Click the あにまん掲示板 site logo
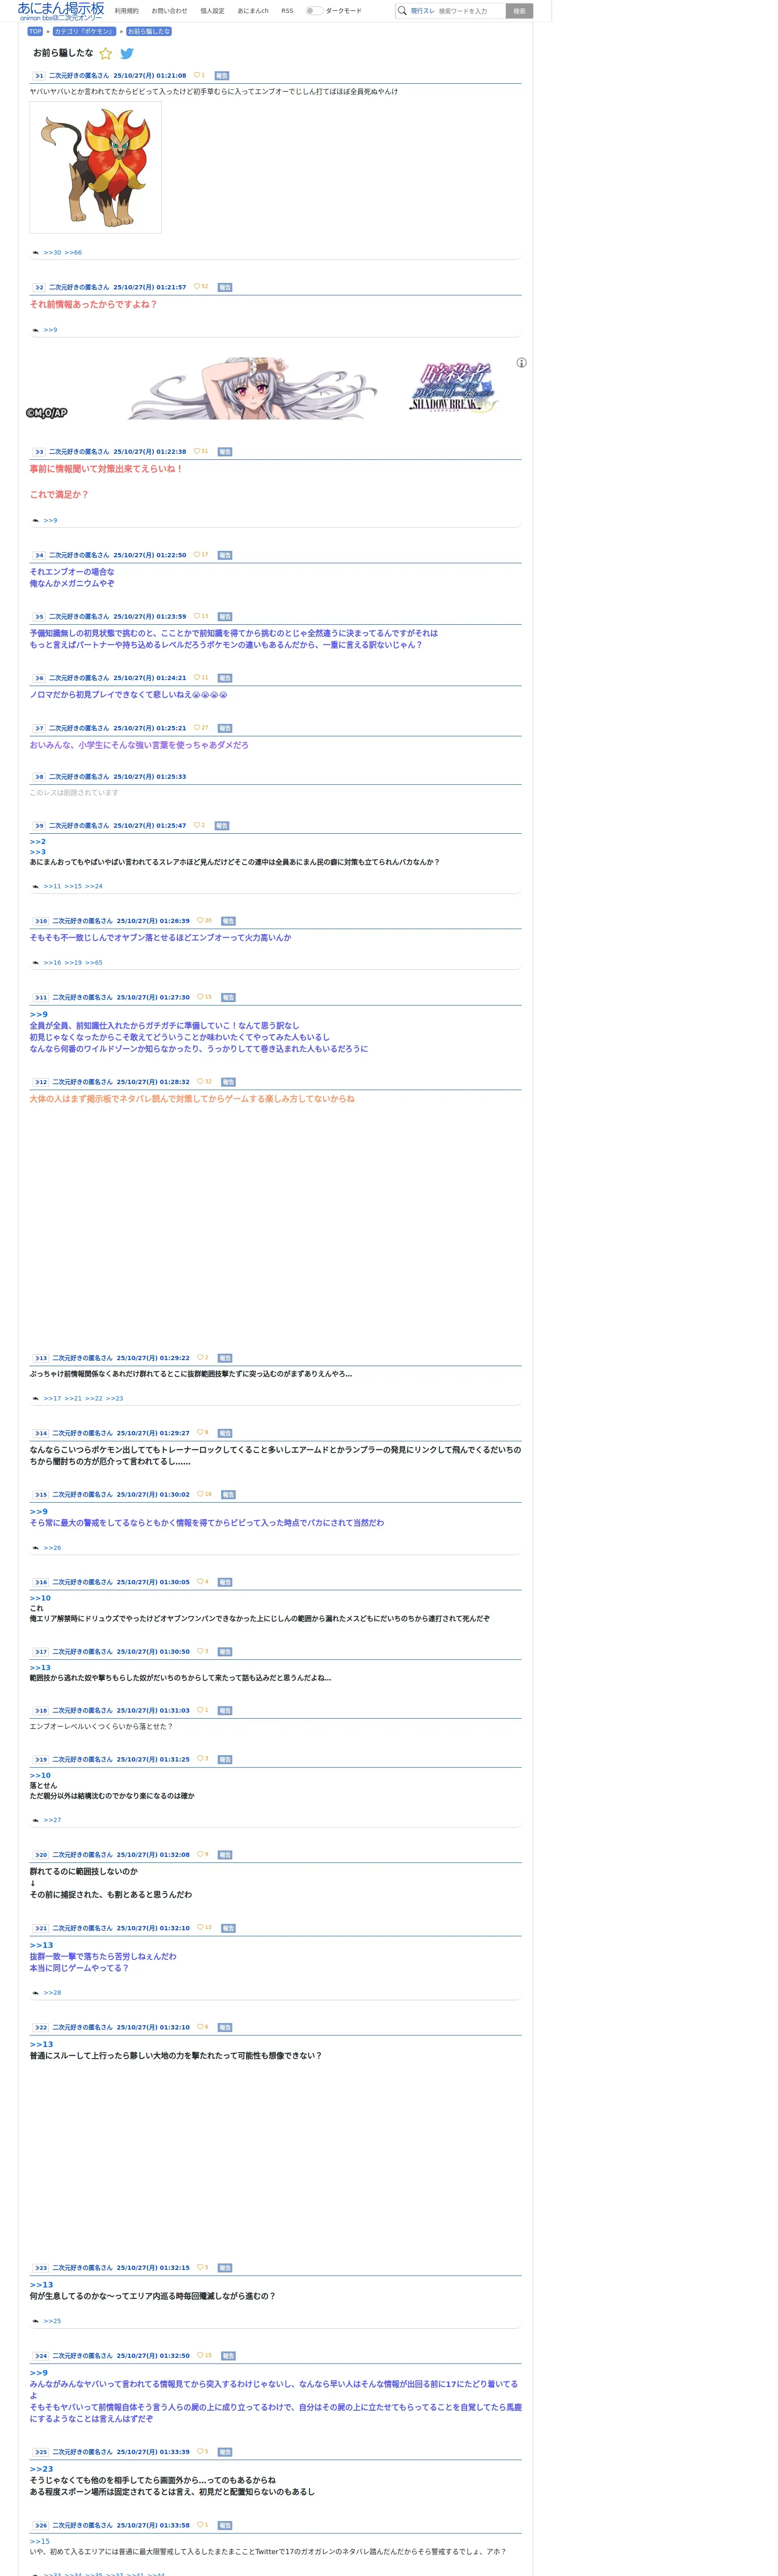778x2576 pixels. pyautogui.click(x=61, y=11)
